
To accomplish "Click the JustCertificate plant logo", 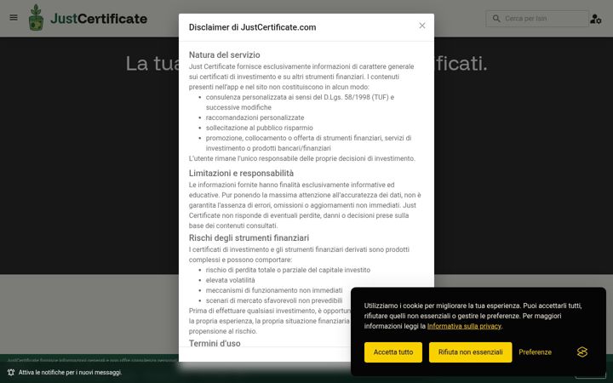I will click(x=36, y=18).
